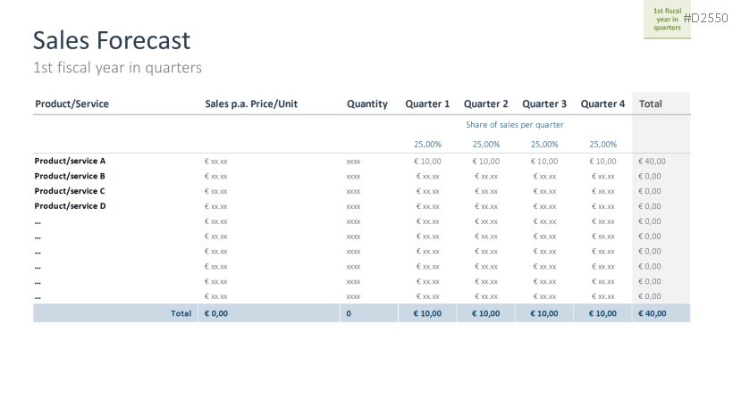Click the 'Share of sales per quarter' label
741x416 pixels.
[515, 125]
